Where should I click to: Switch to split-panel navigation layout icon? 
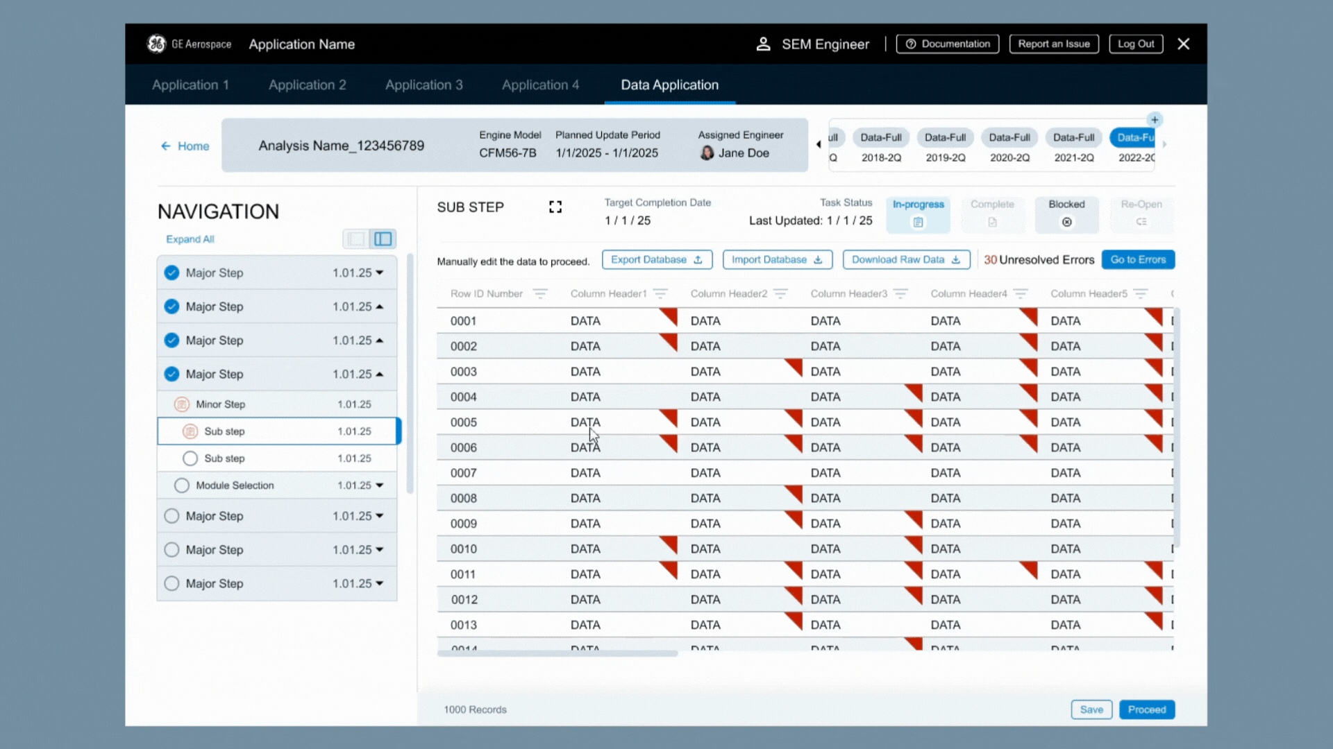(383, 239)
